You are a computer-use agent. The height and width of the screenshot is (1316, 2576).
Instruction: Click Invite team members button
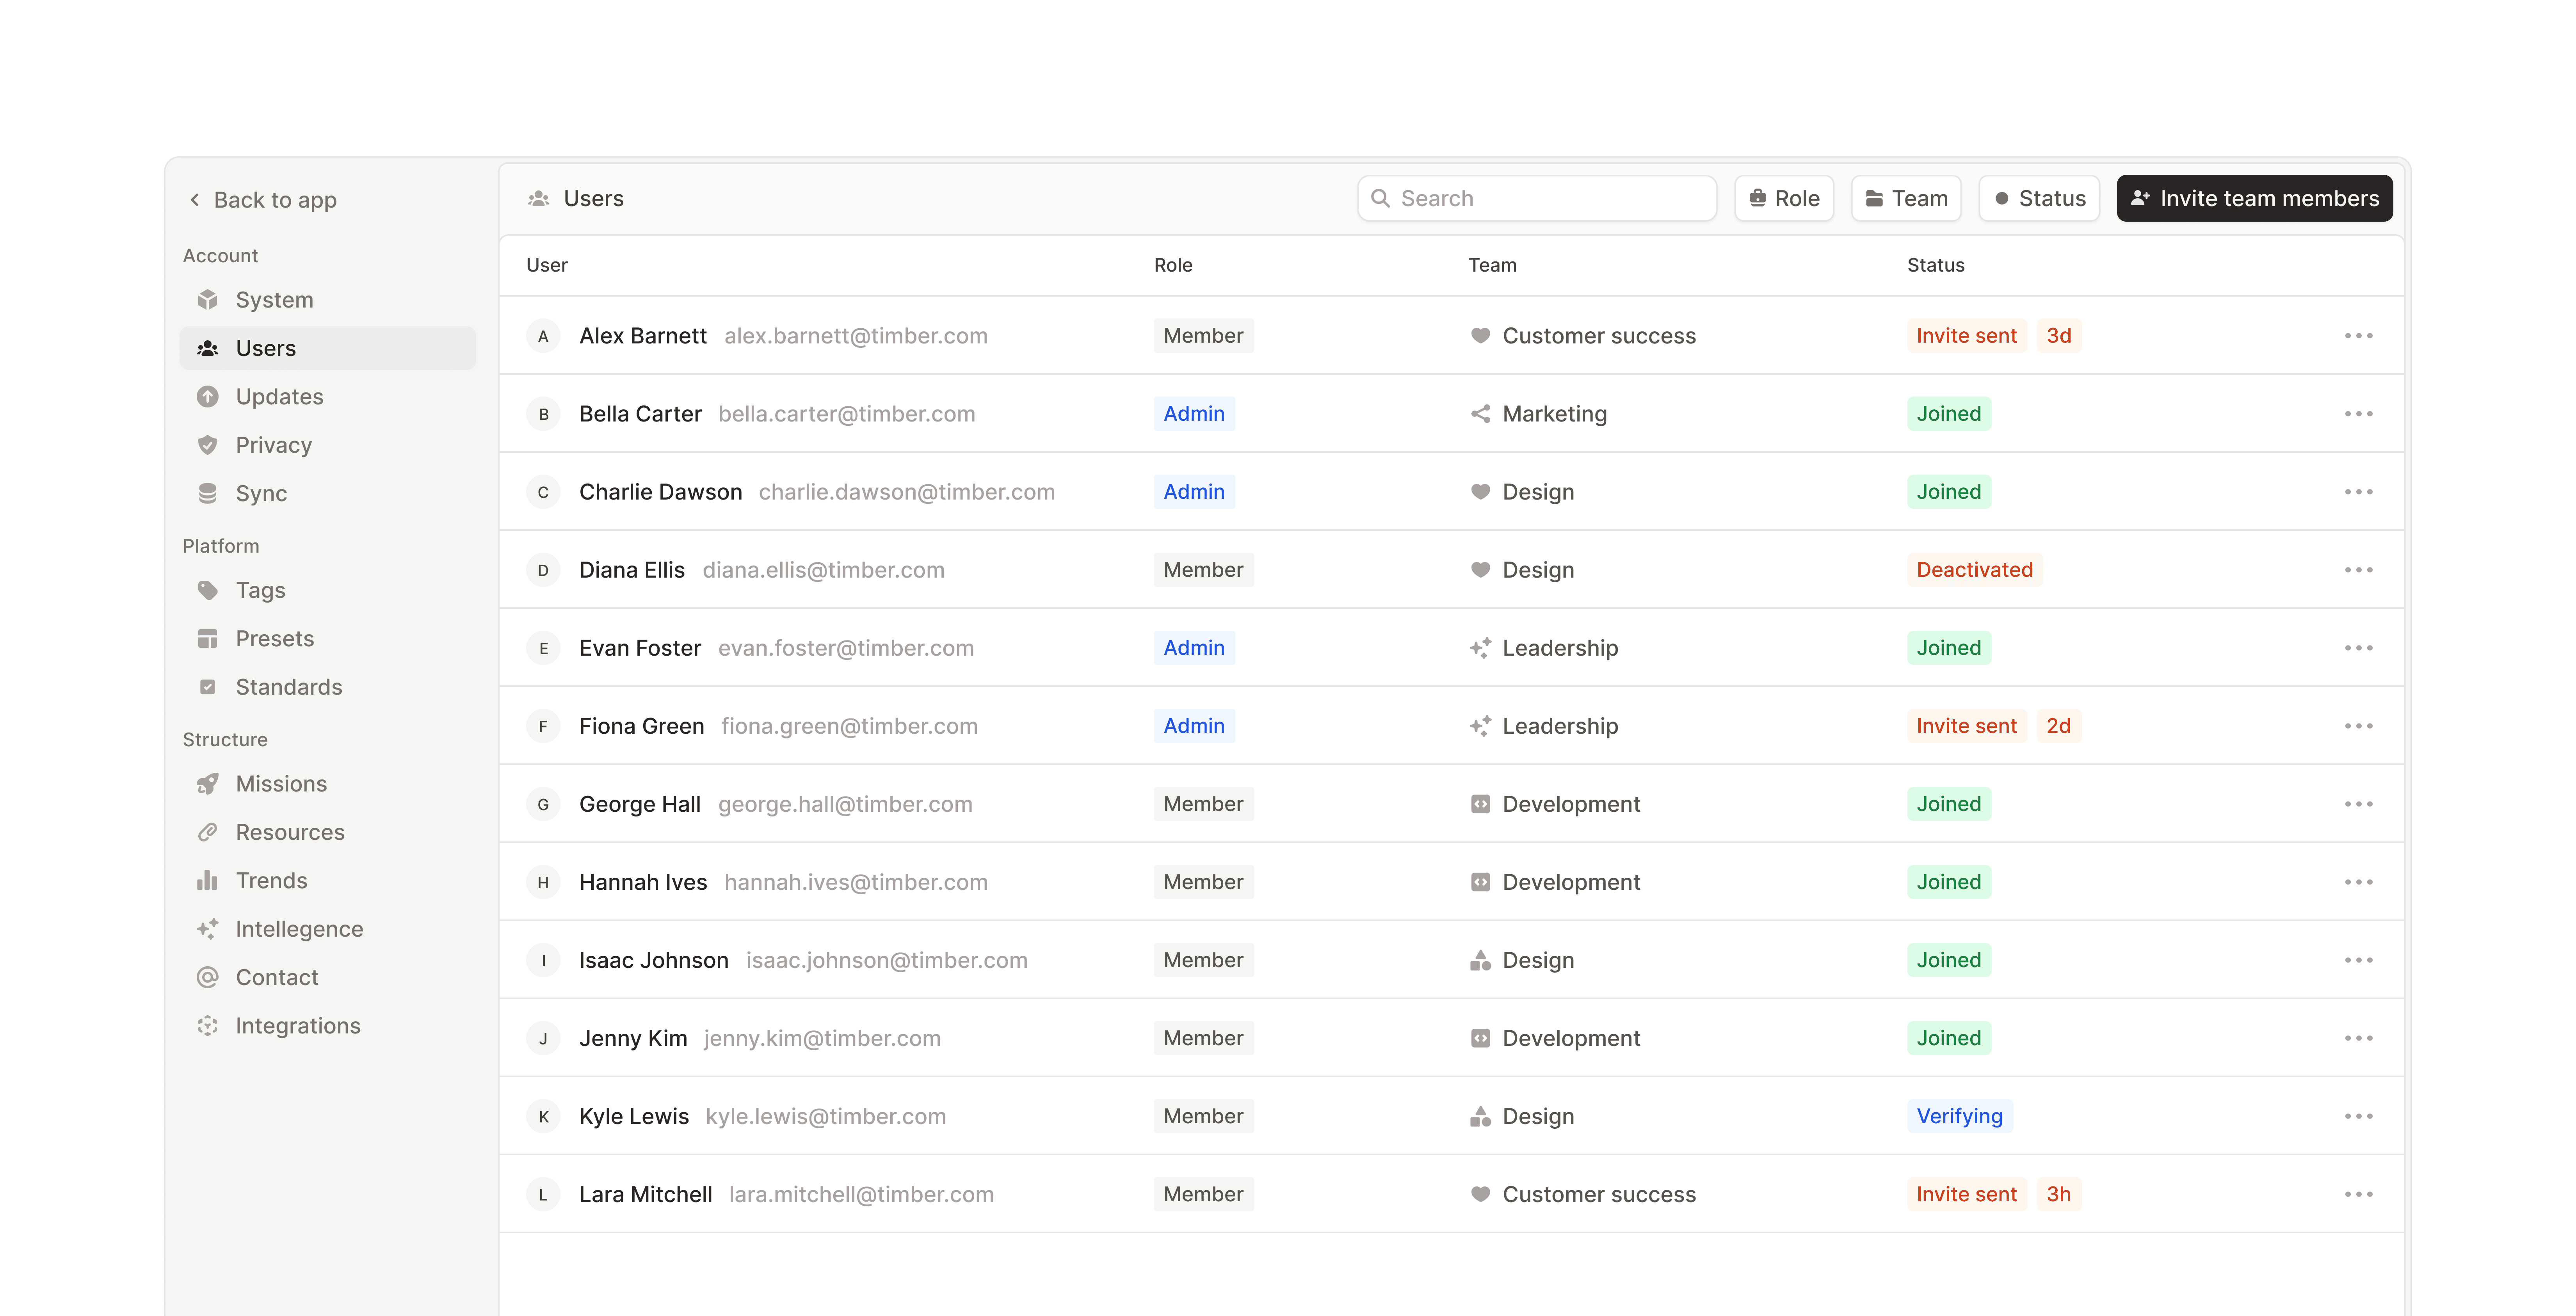coord(2254,198)
